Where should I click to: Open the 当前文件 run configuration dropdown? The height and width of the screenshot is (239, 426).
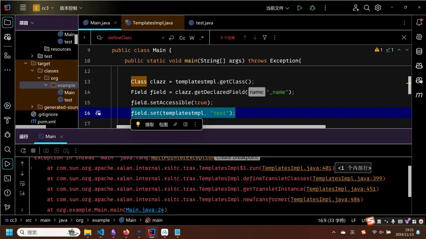[277, 8]
